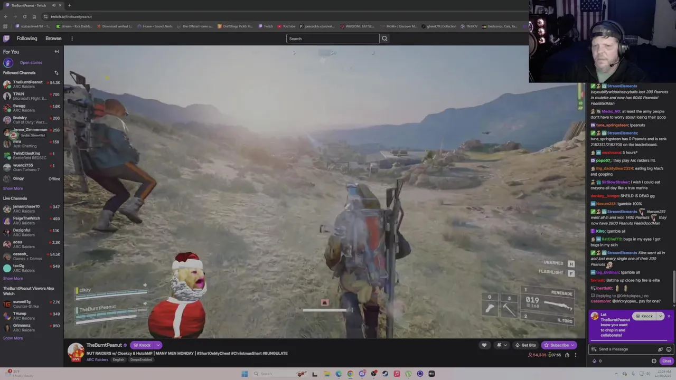Open the YouTube bookmark
This screenshot has width=676, height=380.
tap(286, 26)
